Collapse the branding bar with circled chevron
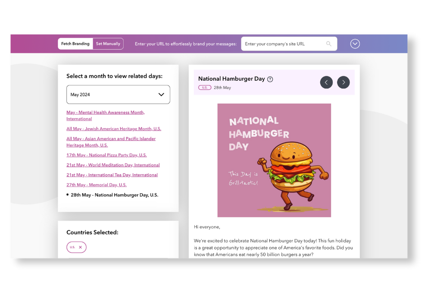This screenshot has height=302, width=431. point(355,44)
